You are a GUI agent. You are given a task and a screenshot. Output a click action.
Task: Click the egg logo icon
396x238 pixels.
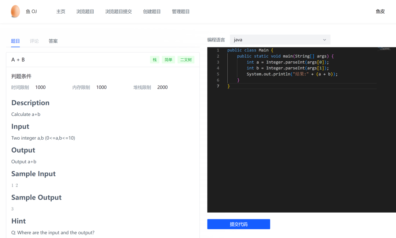tap(15, 11)
